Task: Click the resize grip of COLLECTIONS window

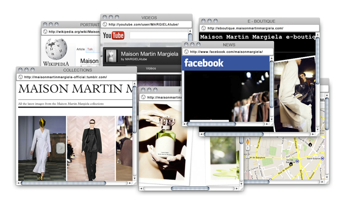Action: coord(134,183)
